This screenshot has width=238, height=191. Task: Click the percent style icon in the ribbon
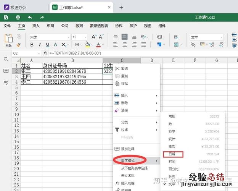coord(193,45)
